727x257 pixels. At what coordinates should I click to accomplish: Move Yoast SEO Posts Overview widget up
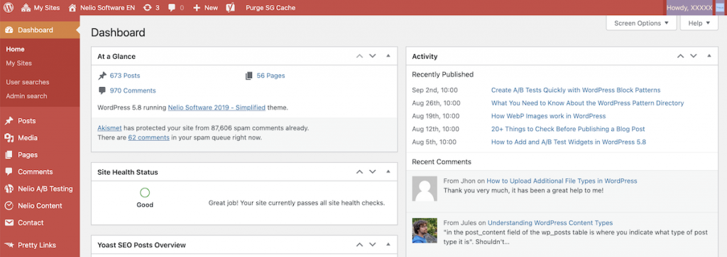359,244
